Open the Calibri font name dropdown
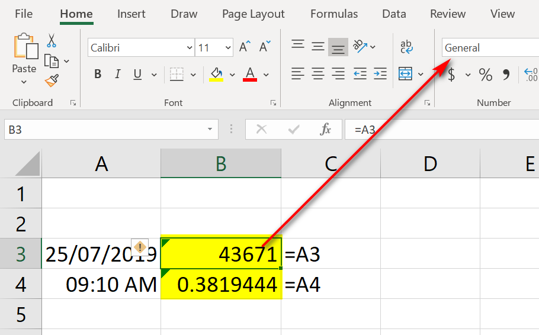This screenshot has width=539, height=335. tap(190, 48)
